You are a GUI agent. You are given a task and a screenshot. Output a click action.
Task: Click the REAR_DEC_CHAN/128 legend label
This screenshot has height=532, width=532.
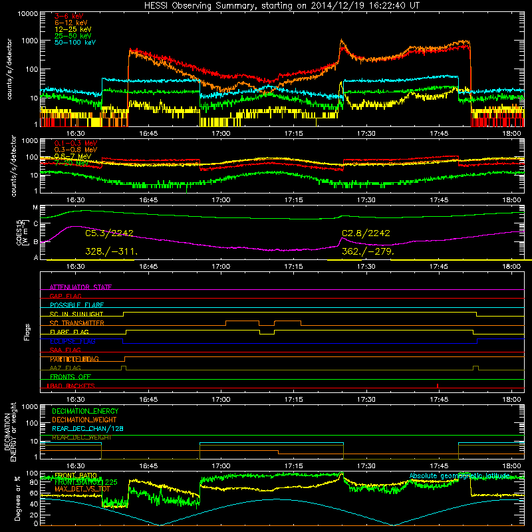click(88, 428)
